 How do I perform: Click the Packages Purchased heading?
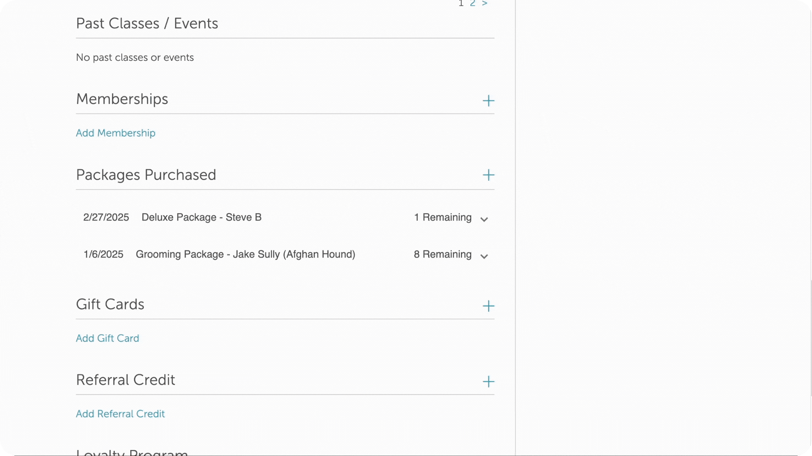(146, 175)
